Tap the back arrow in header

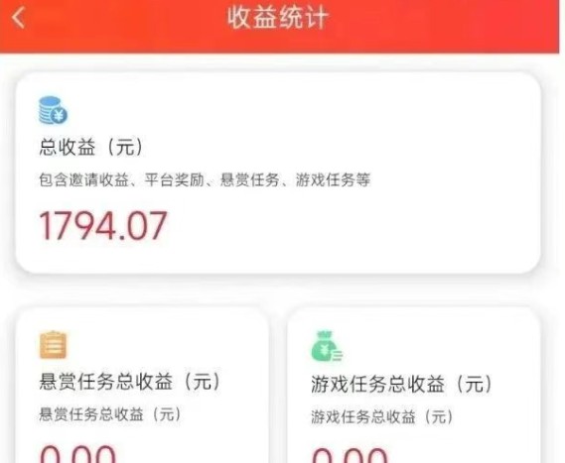19,17
